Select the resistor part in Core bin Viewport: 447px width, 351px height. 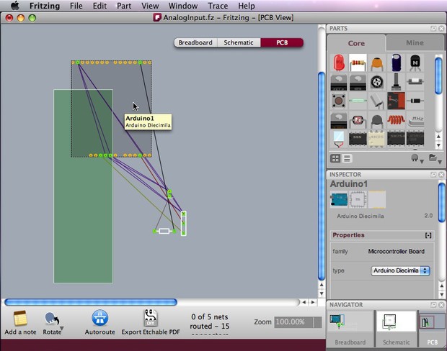(x=358, y=63)
